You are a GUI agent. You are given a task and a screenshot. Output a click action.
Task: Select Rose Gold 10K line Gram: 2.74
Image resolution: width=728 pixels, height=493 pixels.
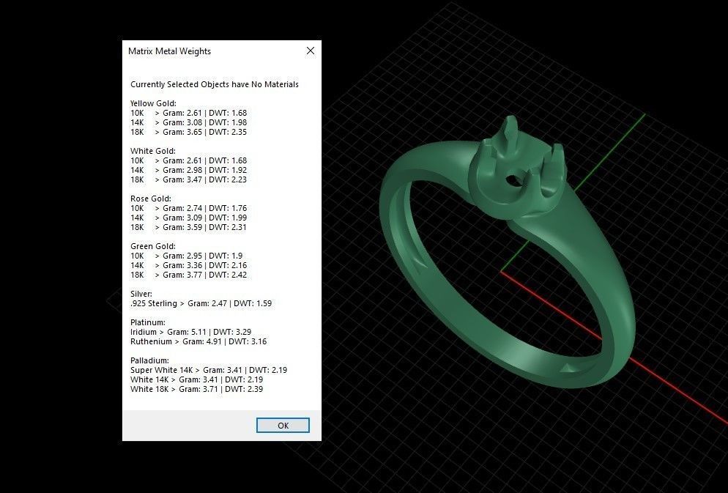(188, 208)
